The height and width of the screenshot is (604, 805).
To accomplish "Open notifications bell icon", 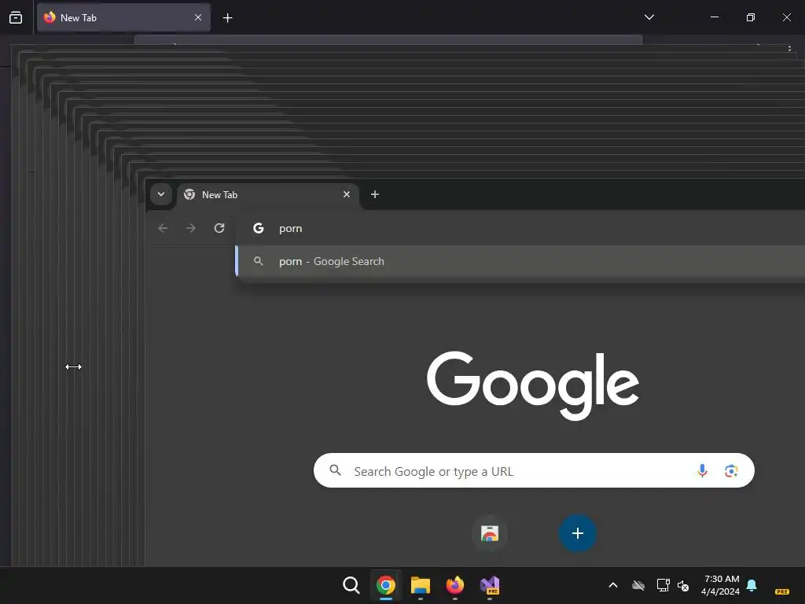I will (x=752, y=585).
